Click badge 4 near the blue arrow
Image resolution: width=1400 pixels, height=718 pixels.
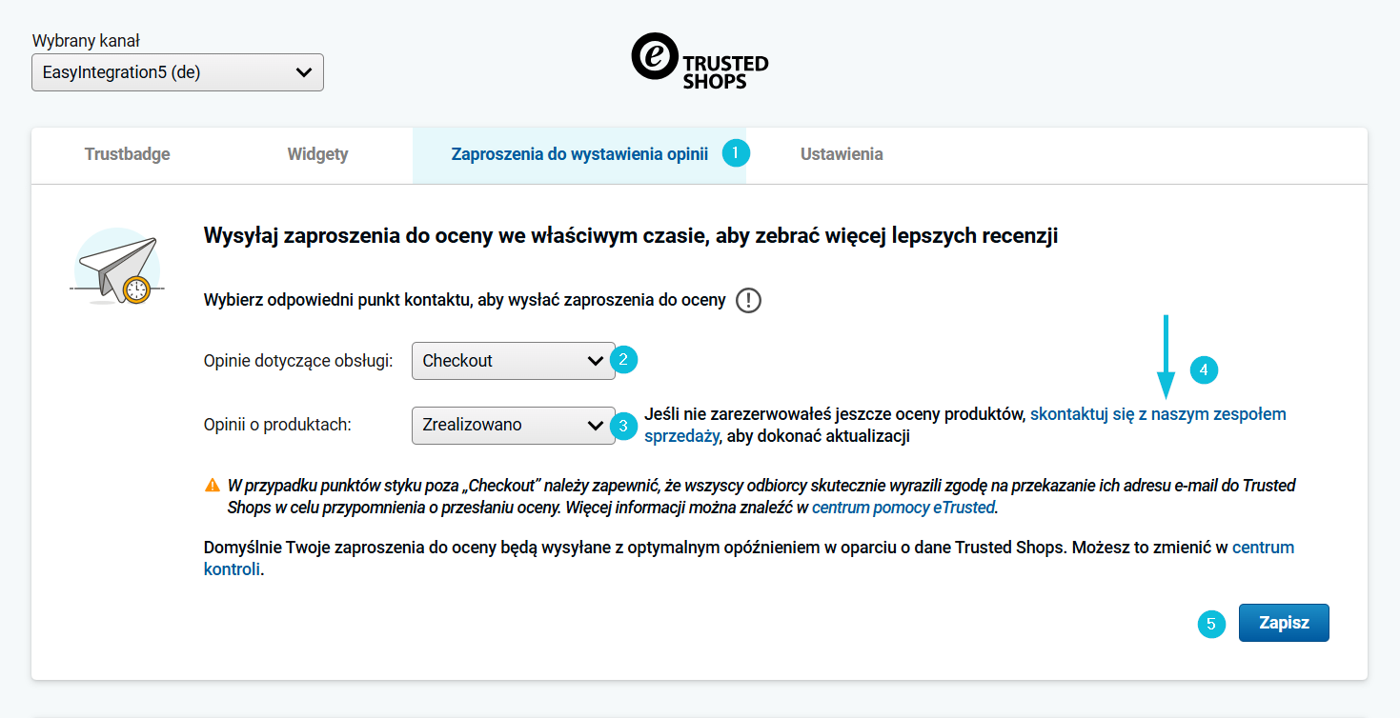pyautogui.click(x=1205, y=370)
